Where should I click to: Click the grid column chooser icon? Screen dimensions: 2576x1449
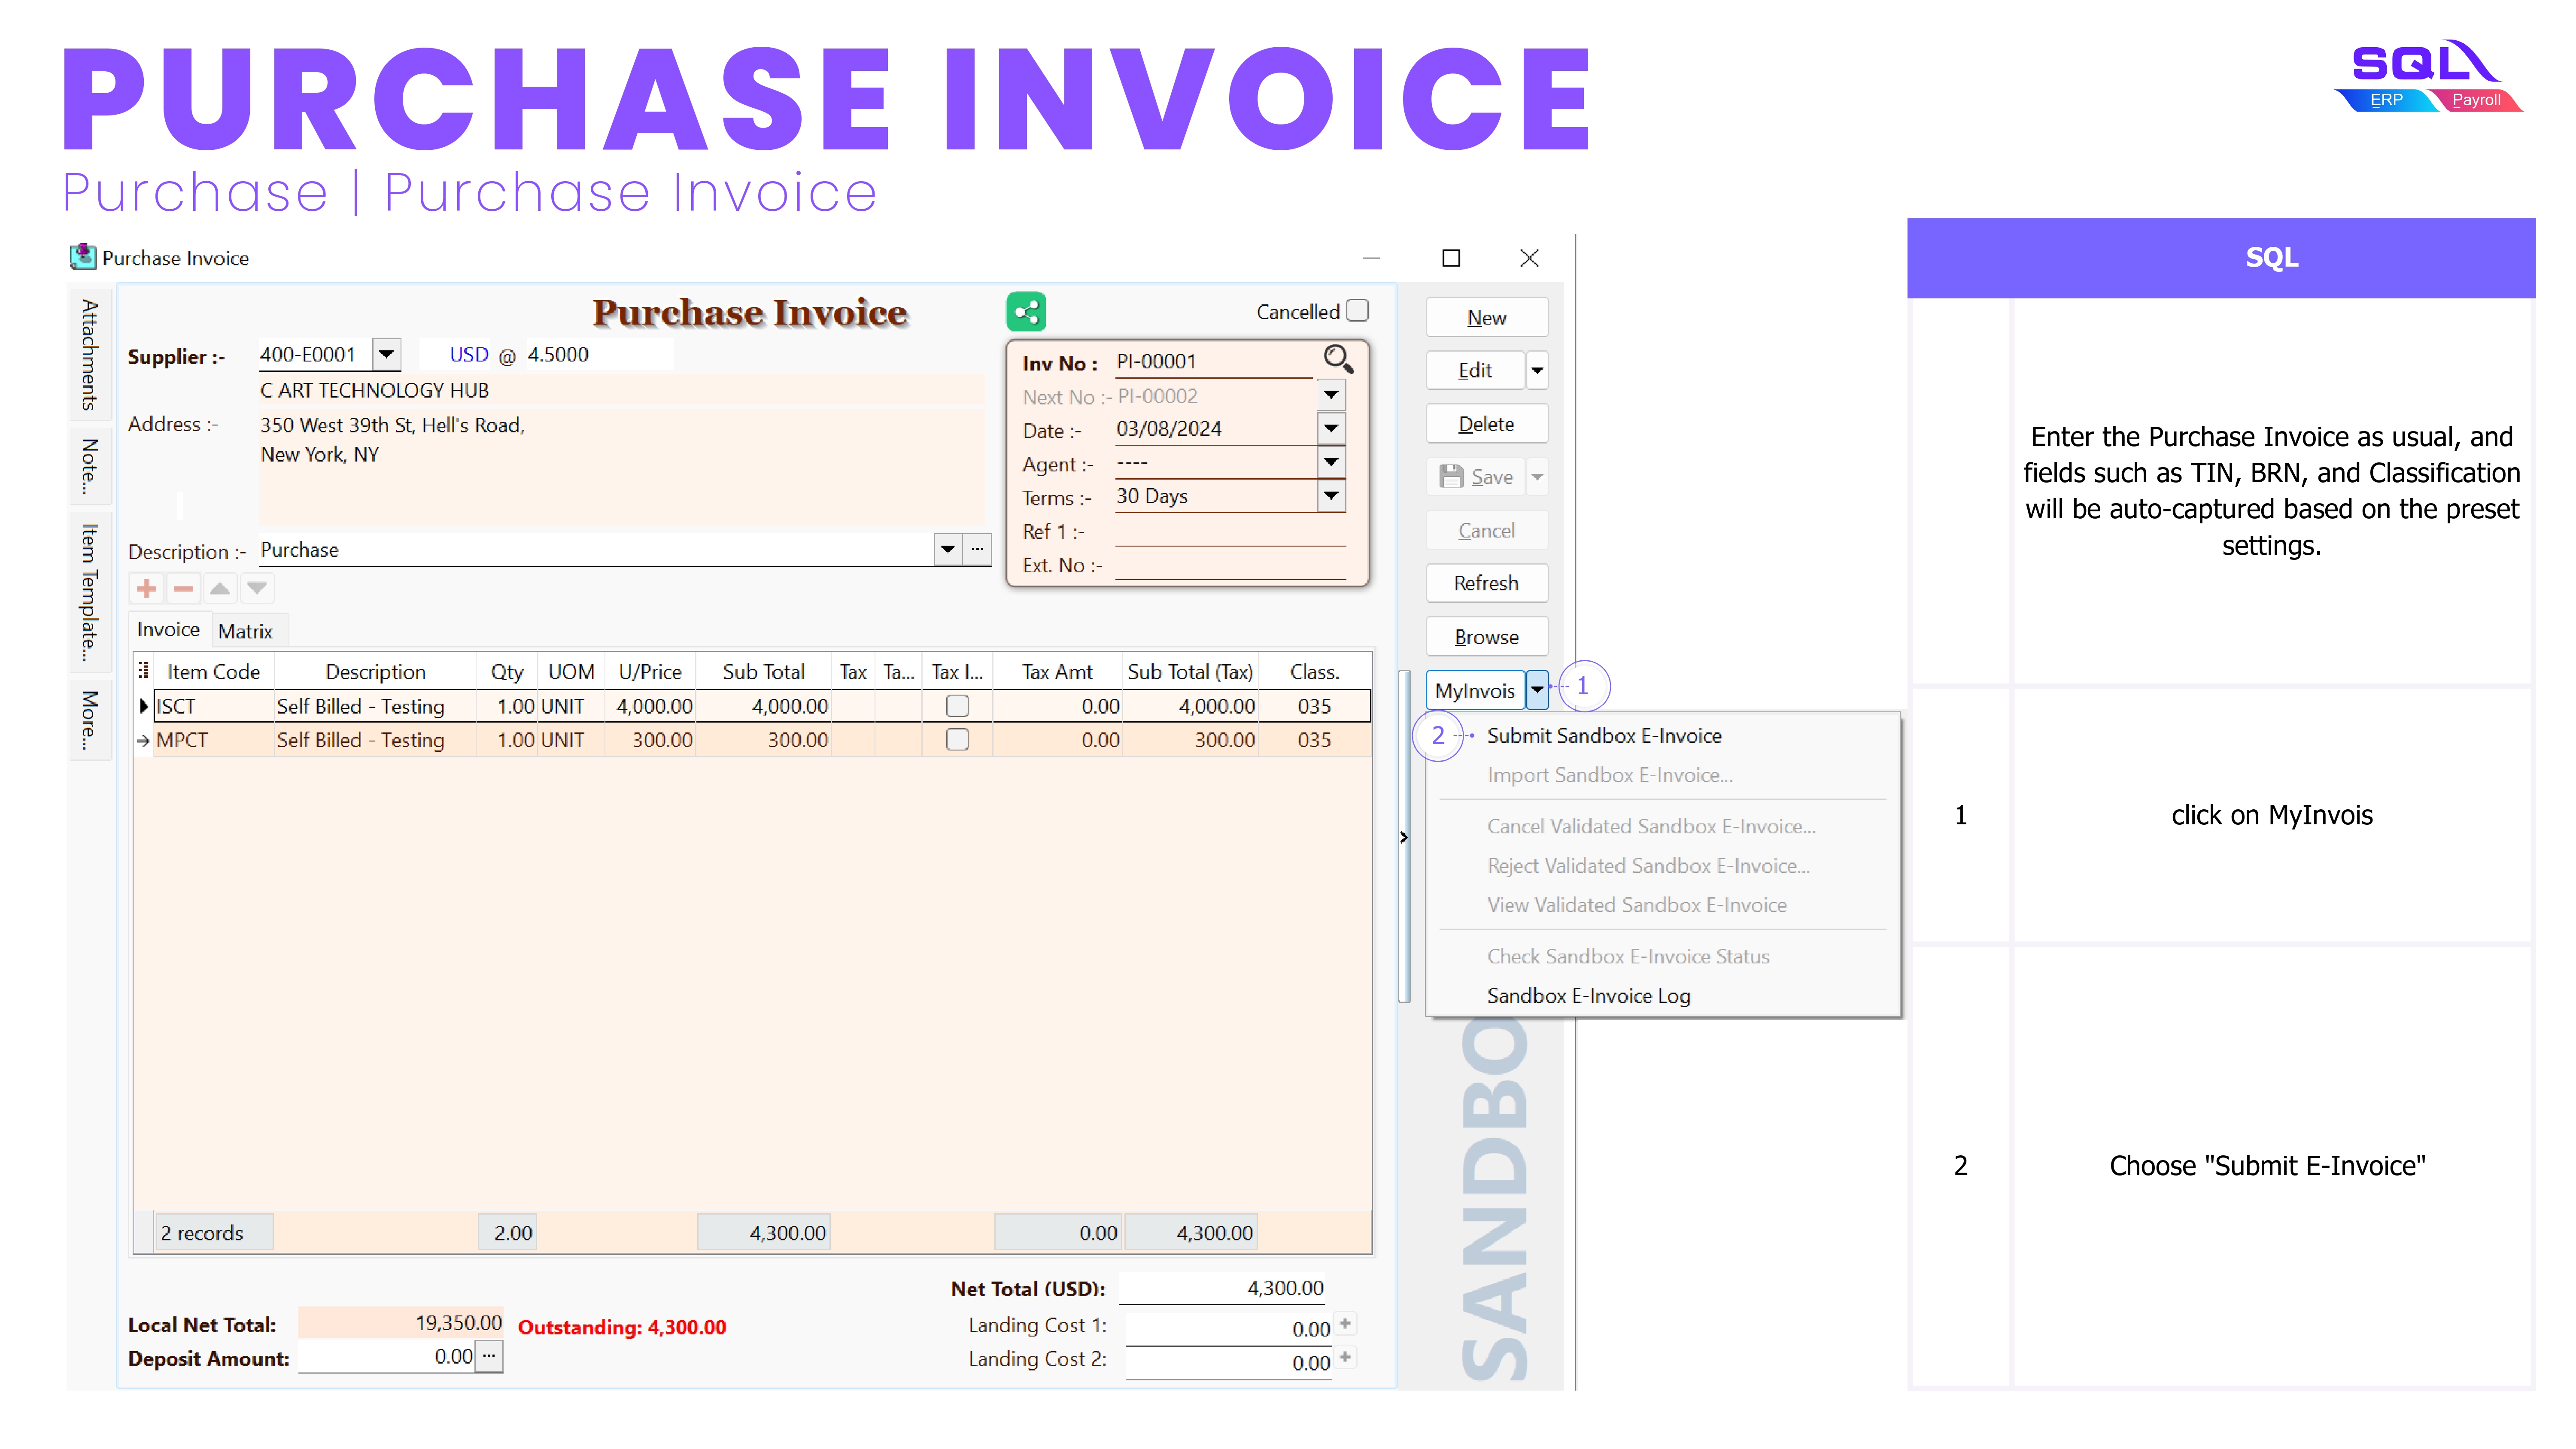coord(144,671)
